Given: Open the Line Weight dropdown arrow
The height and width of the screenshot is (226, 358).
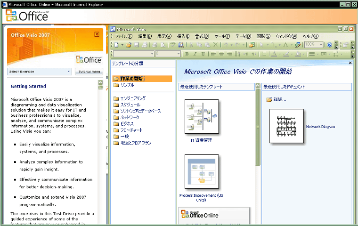Looking at the screenshot, I should coord(318,54).
